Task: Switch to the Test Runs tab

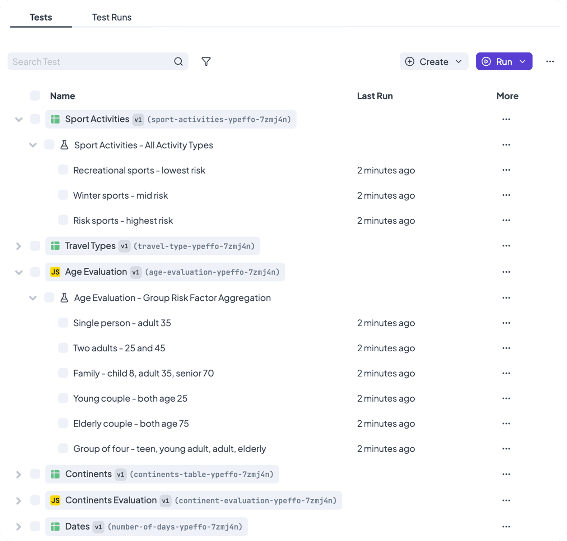Action: [x=112, y=17]
